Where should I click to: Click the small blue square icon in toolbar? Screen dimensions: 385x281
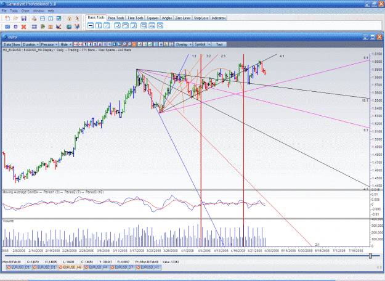click(15, 26)
